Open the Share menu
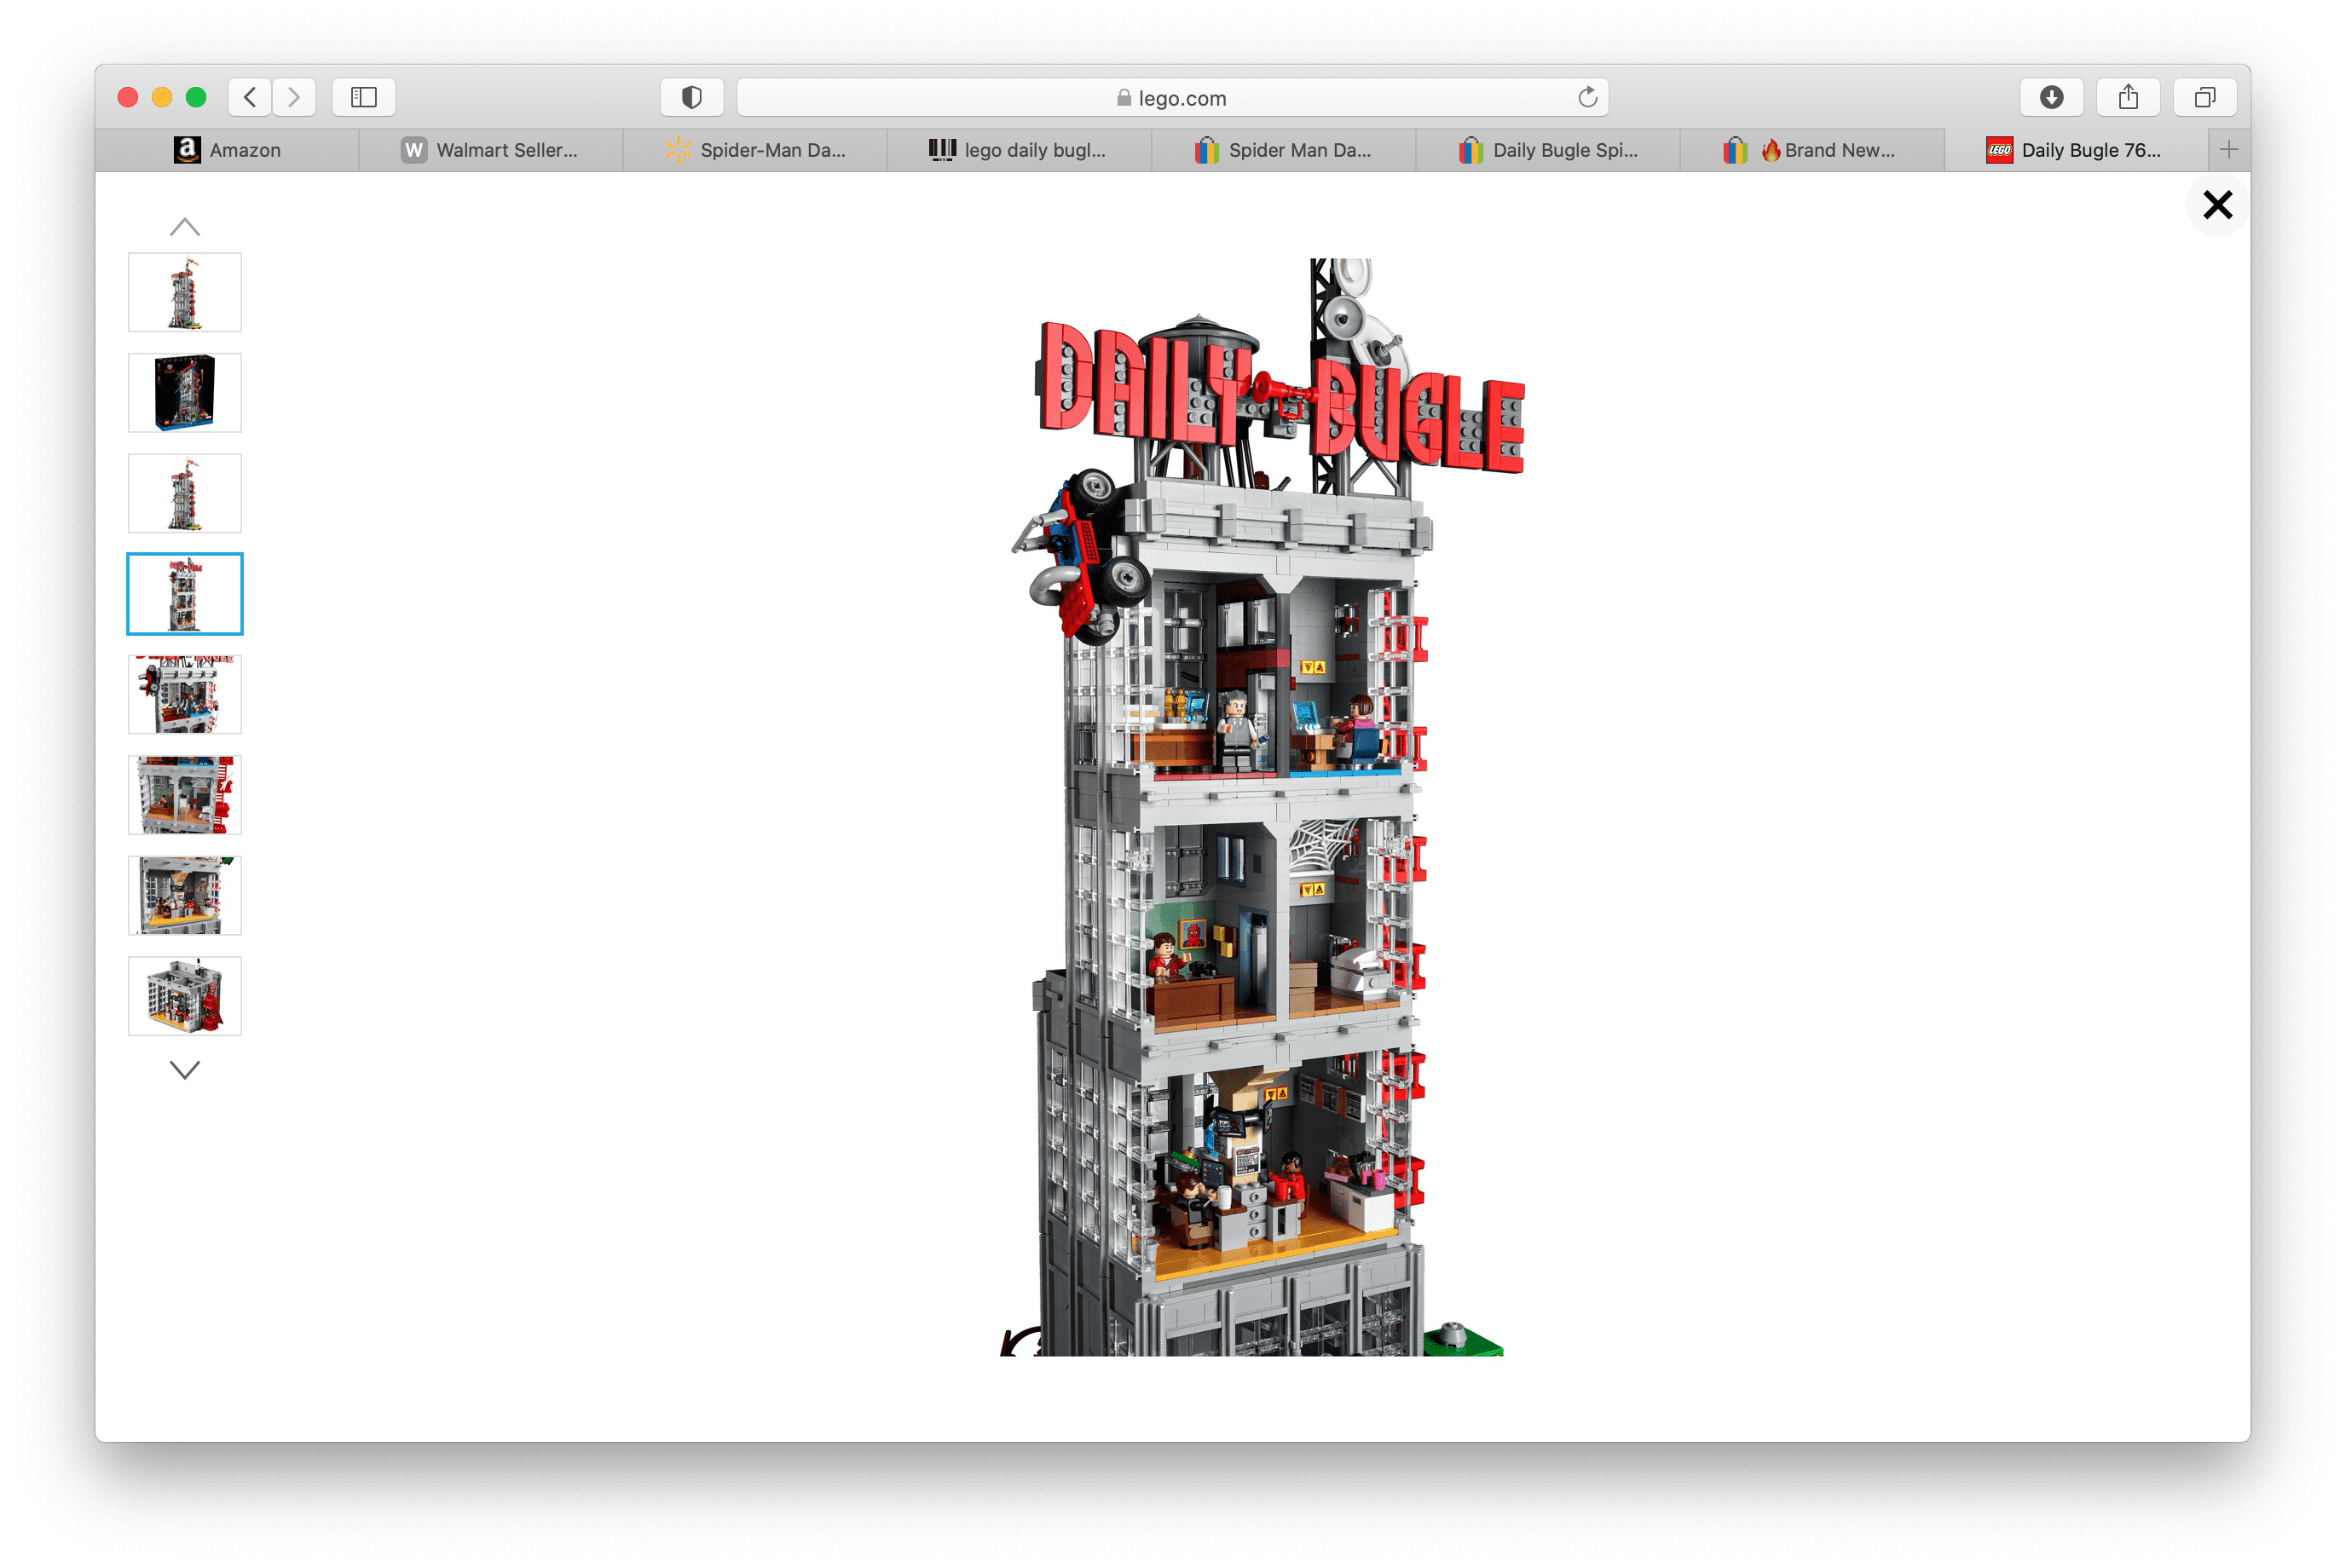The height and width of the screenshot is (1568, 2346). pyautogui.click(x=2128, y=97)
